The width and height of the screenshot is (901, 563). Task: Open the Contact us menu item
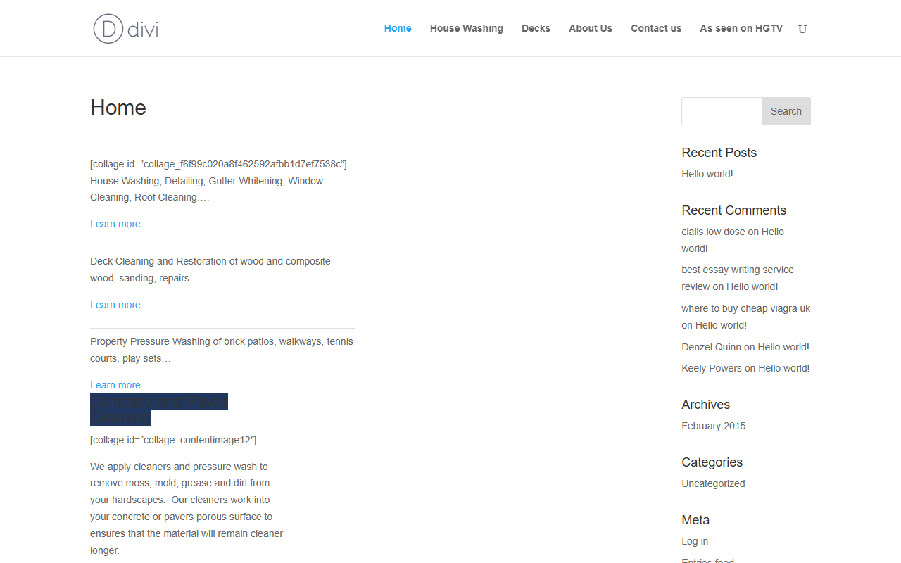(x=656, y=28)
